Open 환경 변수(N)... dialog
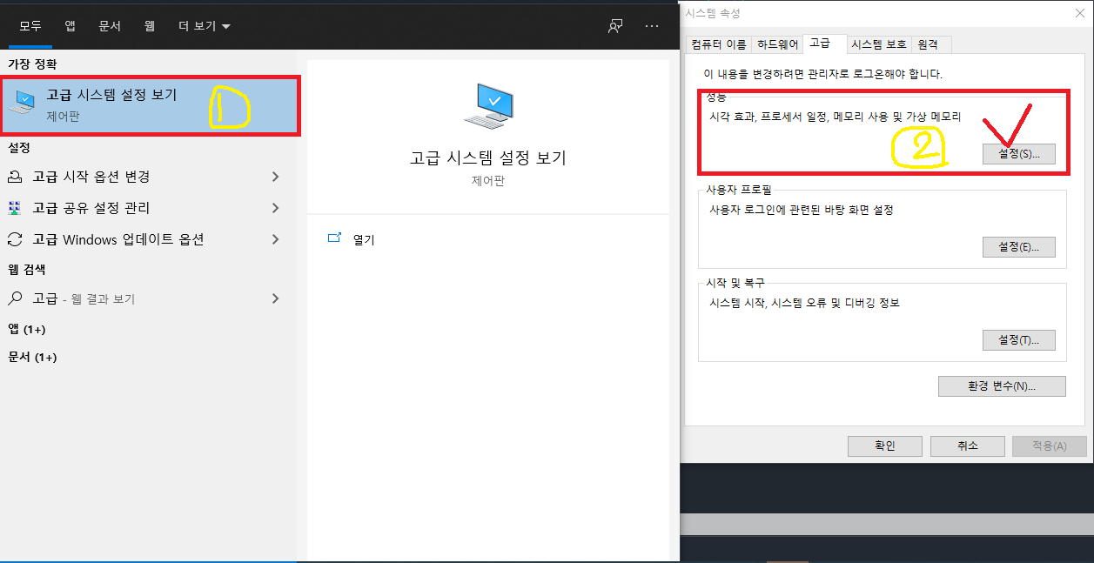 (1002, 386)
